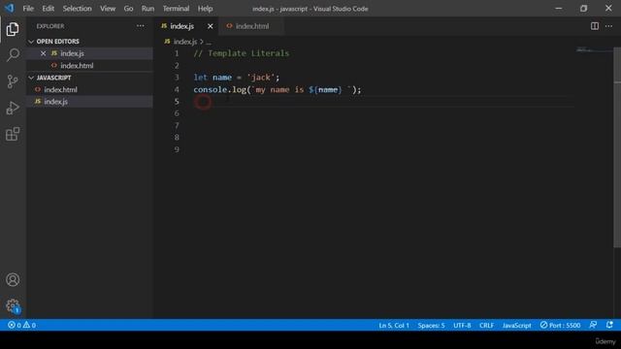The image size is (621, 349).
Task: Collapse the Open Editors section
Action: 31,42
